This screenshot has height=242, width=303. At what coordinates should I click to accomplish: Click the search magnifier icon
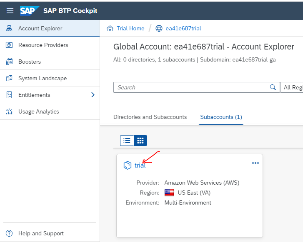tap(273, 87)
